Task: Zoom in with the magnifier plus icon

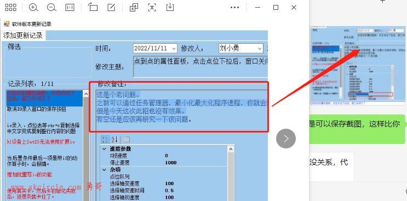Action: click(x=33, y=8)
